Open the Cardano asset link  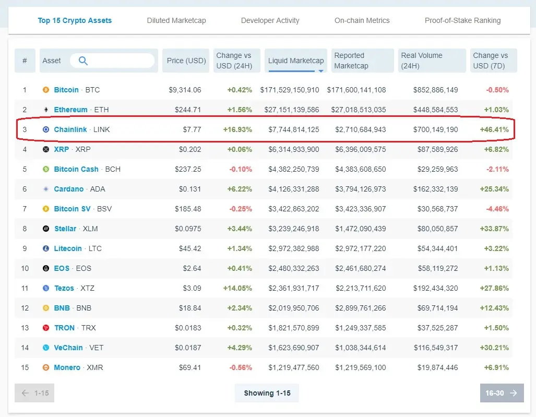[x=69, y=189]
